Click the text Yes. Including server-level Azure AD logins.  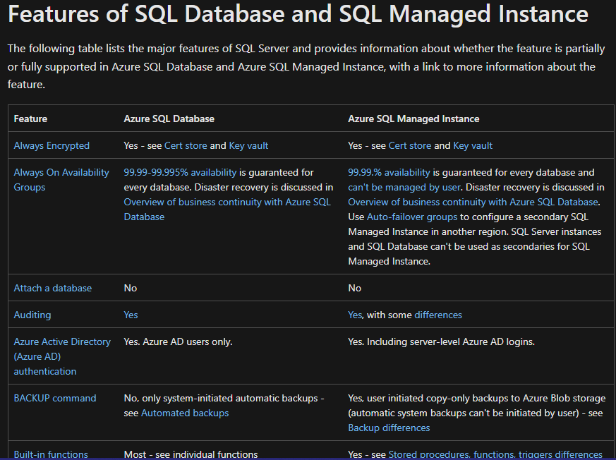[441, 341]
